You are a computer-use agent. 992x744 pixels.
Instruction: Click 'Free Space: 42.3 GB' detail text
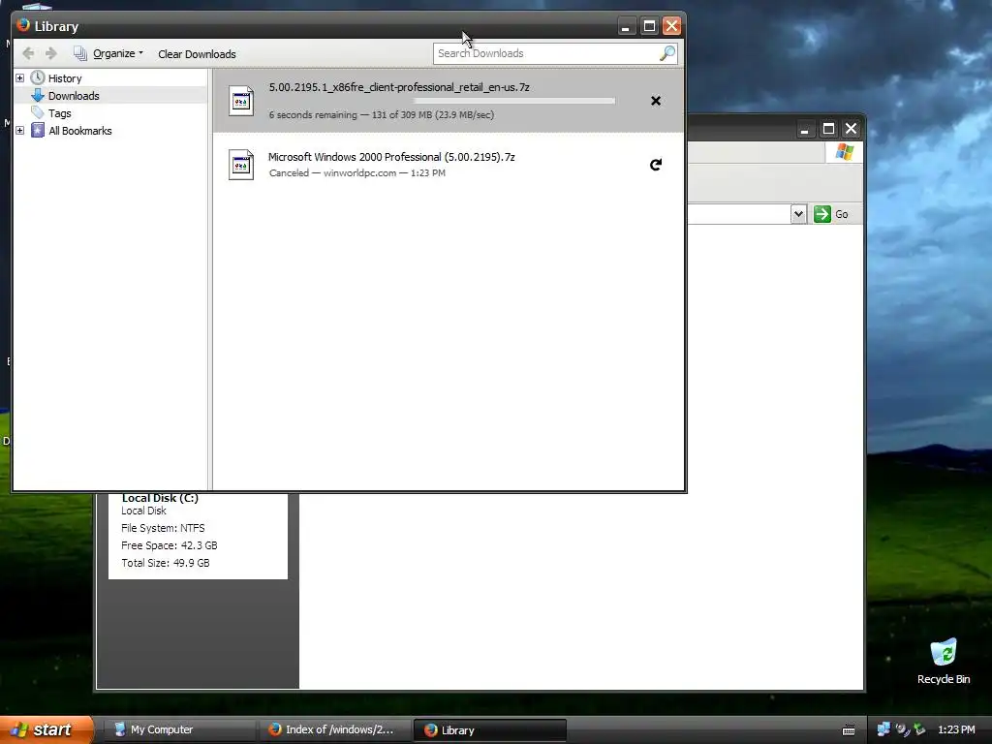pyautogui.click(x=169, y=545)
